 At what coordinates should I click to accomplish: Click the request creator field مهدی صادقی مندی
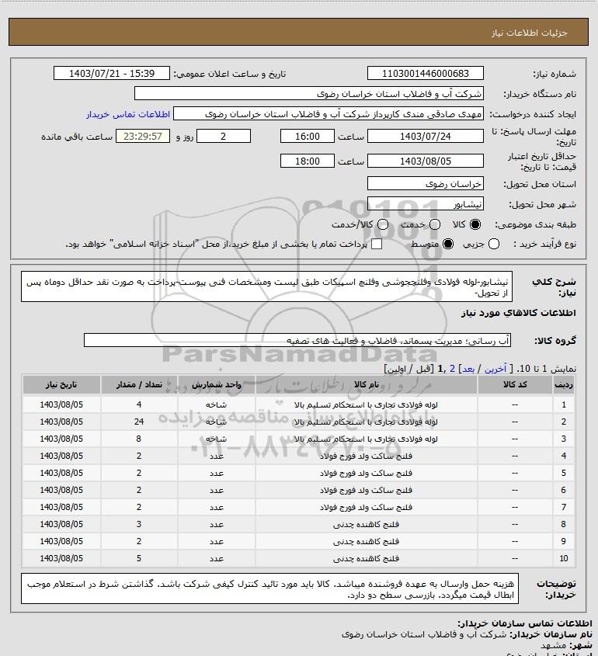click(329, 114)
